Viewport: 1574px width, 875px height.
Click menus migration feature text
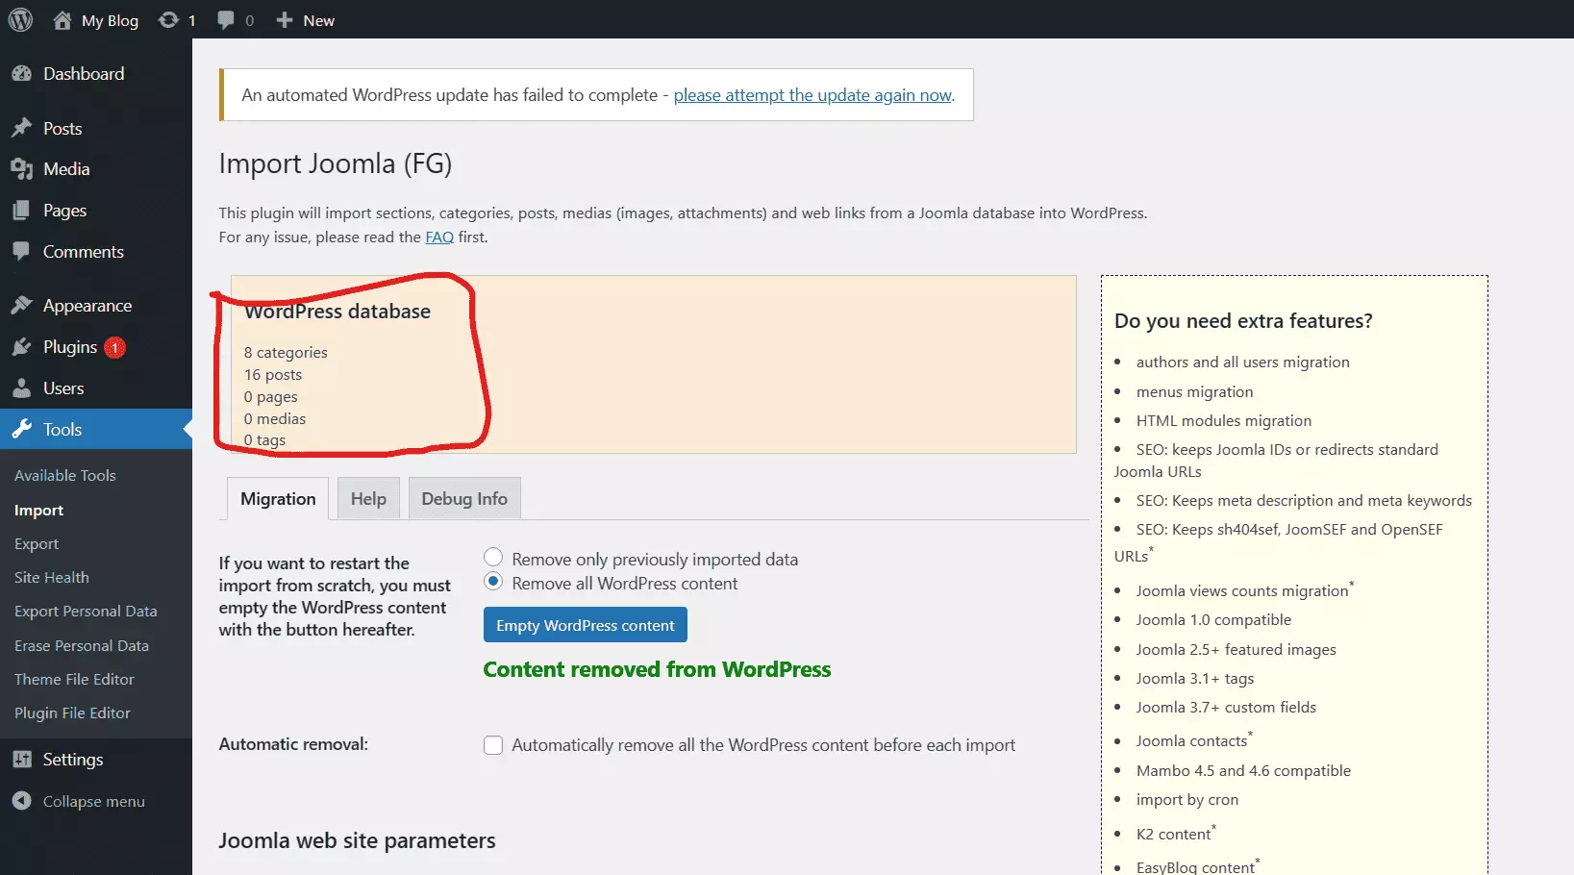(x=1194, y=392)
